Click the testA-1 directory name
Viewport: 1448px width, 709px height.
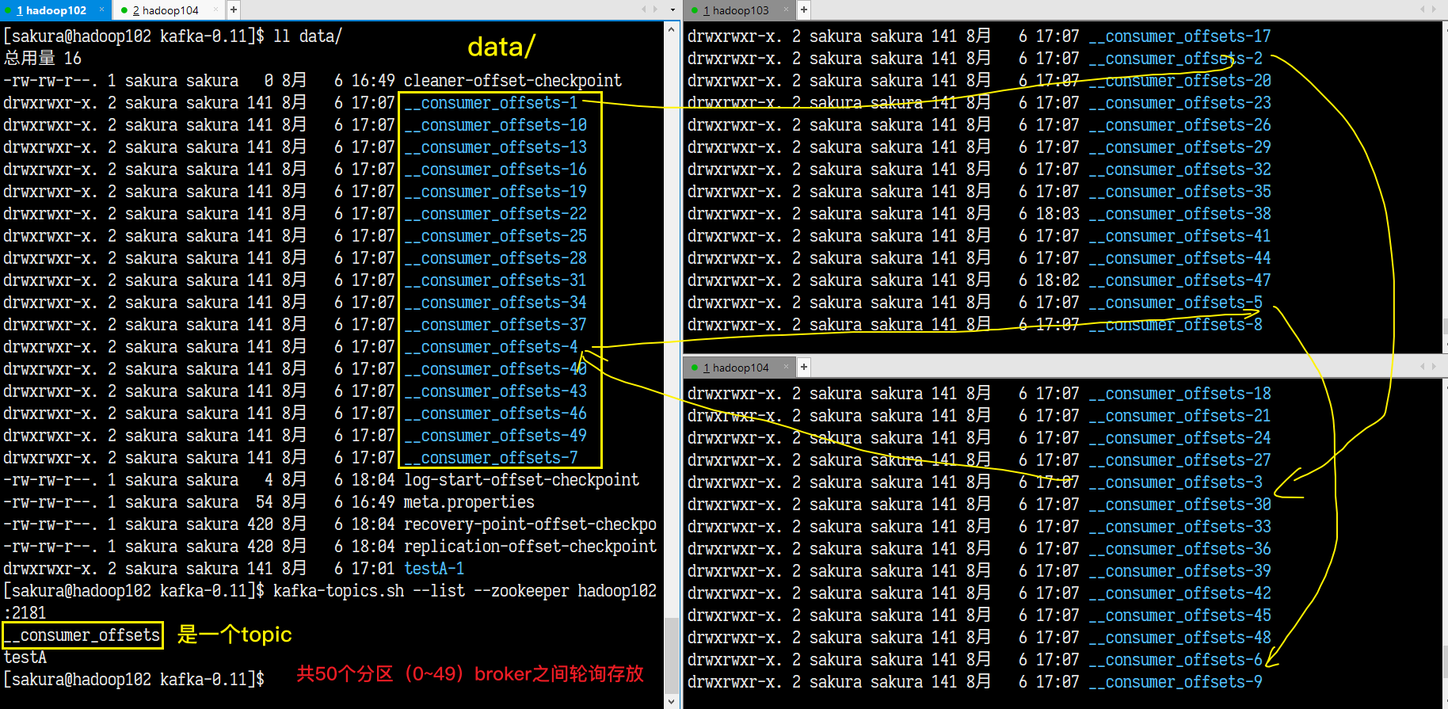click(x=434, y=569)
